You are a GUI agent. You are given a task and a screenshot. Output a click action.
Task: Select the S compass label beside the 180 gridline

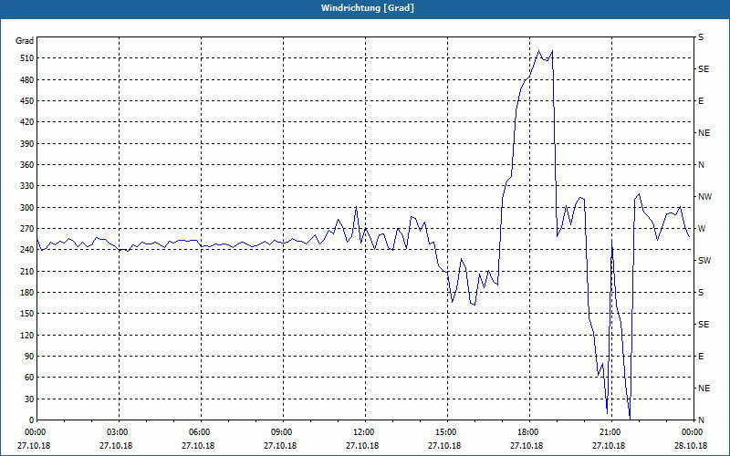[x=701, y=293]
